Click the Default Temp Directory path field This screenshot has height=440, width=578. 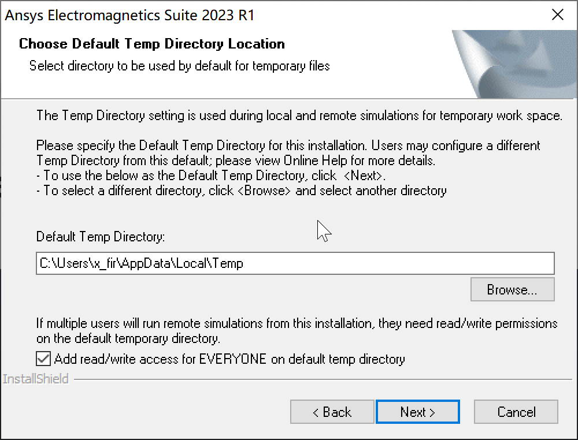pyautogui.click(x=295, y=263)
